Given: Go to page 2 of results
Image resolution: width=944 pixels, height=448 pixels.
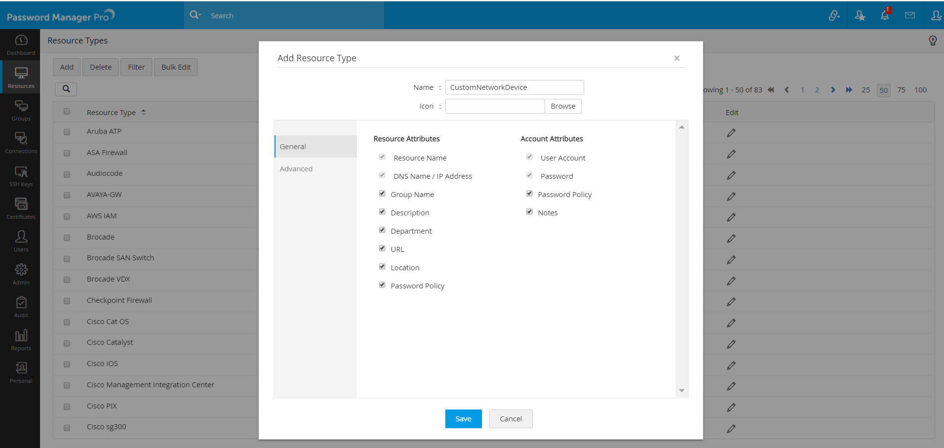Looking at the screenshot, I should tap(817, 90).
